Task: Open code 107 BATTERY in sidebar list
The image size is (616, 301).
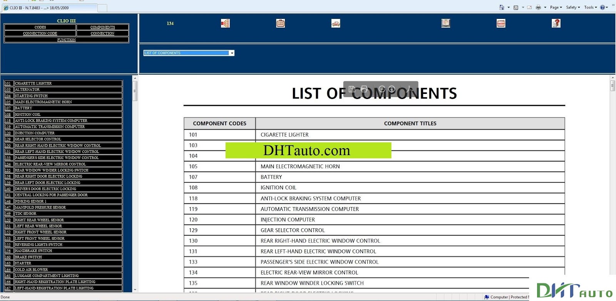Action: (x=64, y=108)
